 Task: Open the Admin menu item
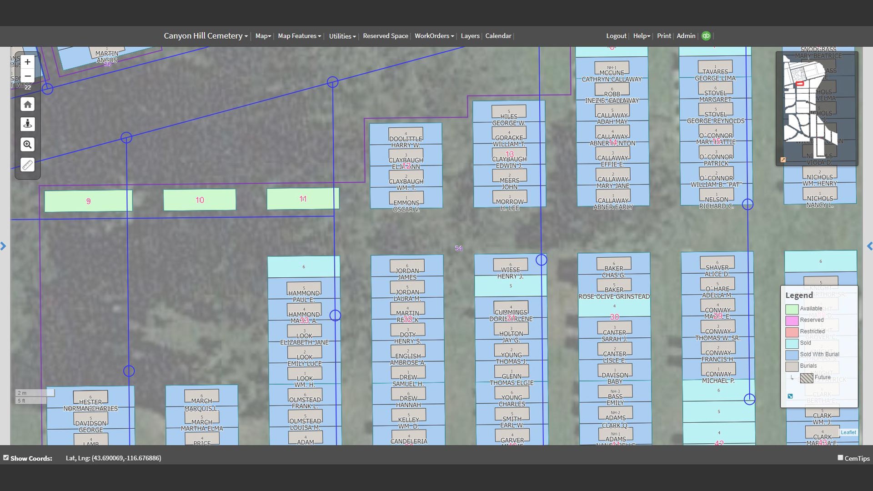coord(686,36)
